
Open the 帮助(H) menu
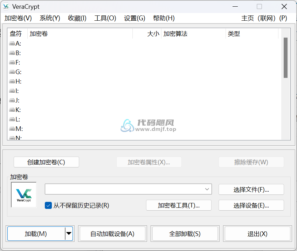(x=164, y=18)
